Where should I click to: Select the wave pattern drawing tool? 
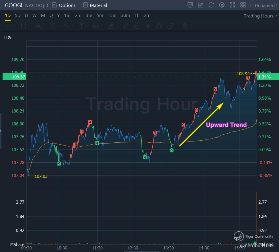tap(38, 26)
